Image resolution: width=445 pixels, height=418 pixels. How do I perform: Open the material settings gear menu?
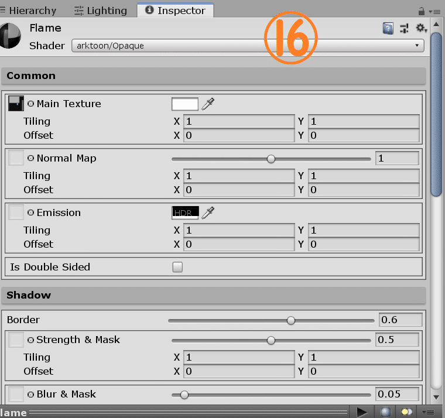click(421, 28)
